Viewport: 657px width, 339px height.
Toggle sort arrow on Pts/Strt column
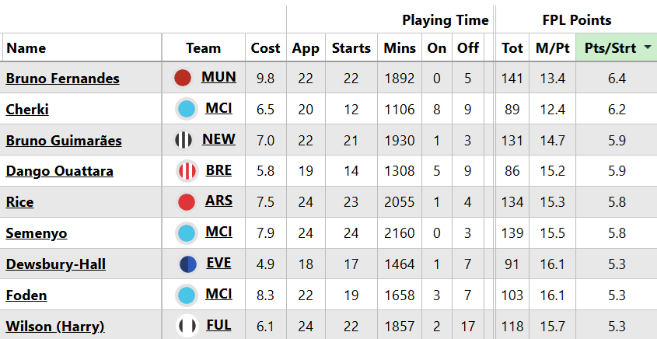pos(648,48)
